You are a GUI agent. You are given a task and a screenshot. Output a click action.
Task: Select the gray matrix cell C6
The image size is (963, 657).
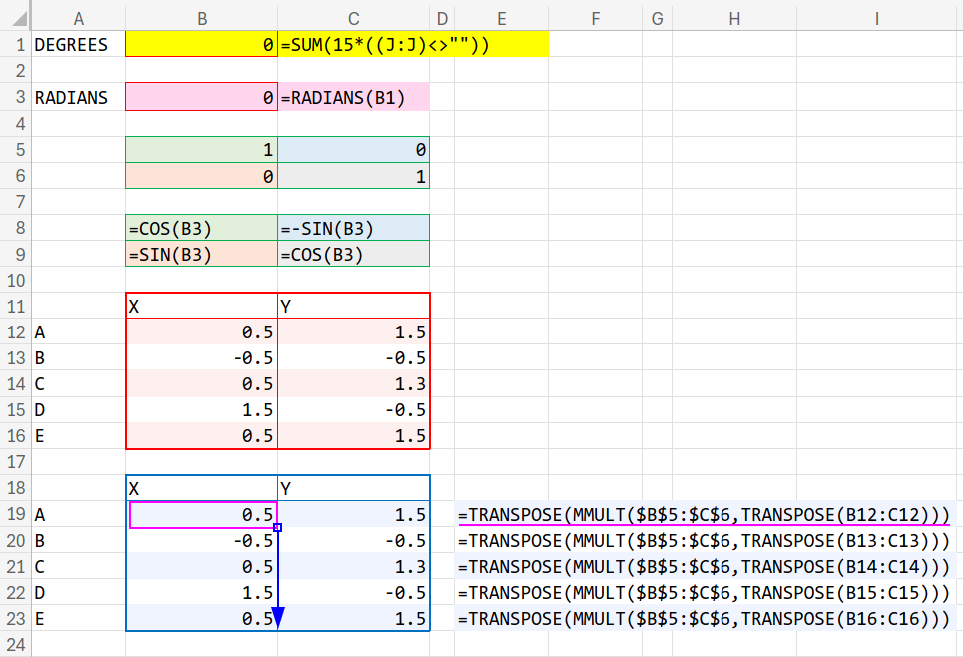(x=354, y=176)
